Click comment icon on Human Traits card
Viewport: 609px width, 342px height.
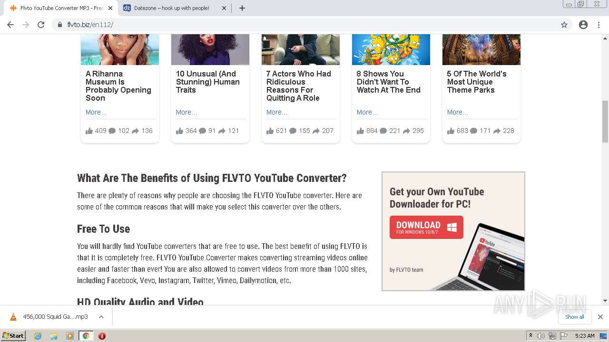203,131
